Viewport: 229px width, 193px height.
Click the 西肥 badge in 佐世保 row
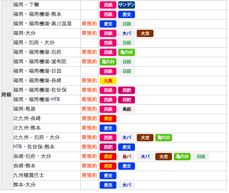(x=126, y=90)
